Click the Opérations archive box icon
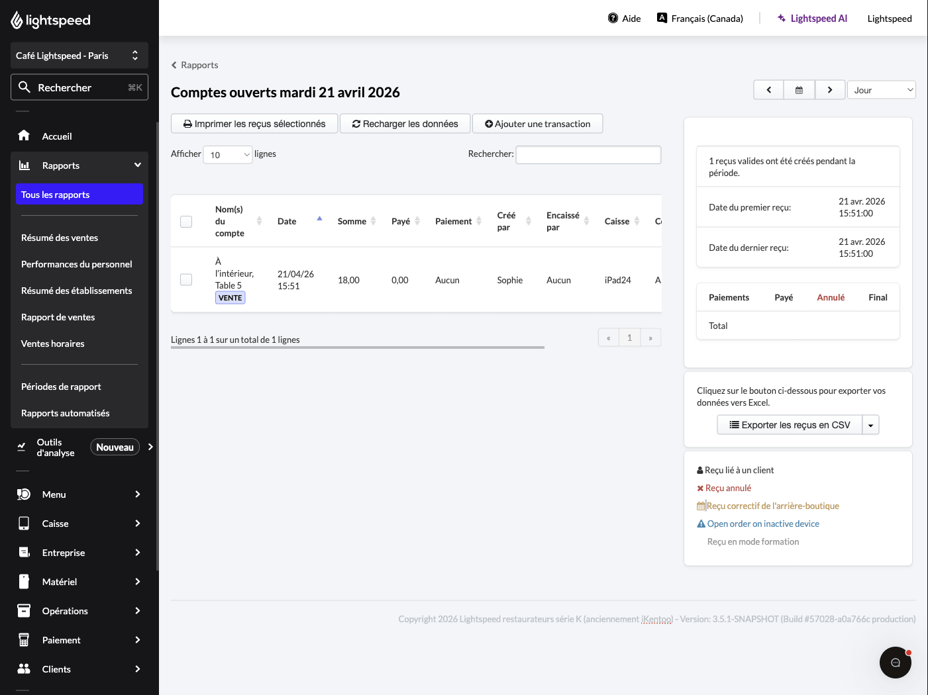The image size is (928, 695). (24, 610)
